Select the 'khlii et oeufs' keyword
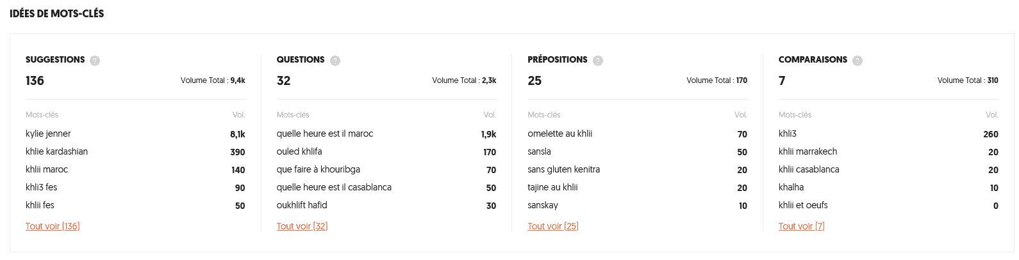The width and height of the screenshot is (1019, 260). coord(803,205)
